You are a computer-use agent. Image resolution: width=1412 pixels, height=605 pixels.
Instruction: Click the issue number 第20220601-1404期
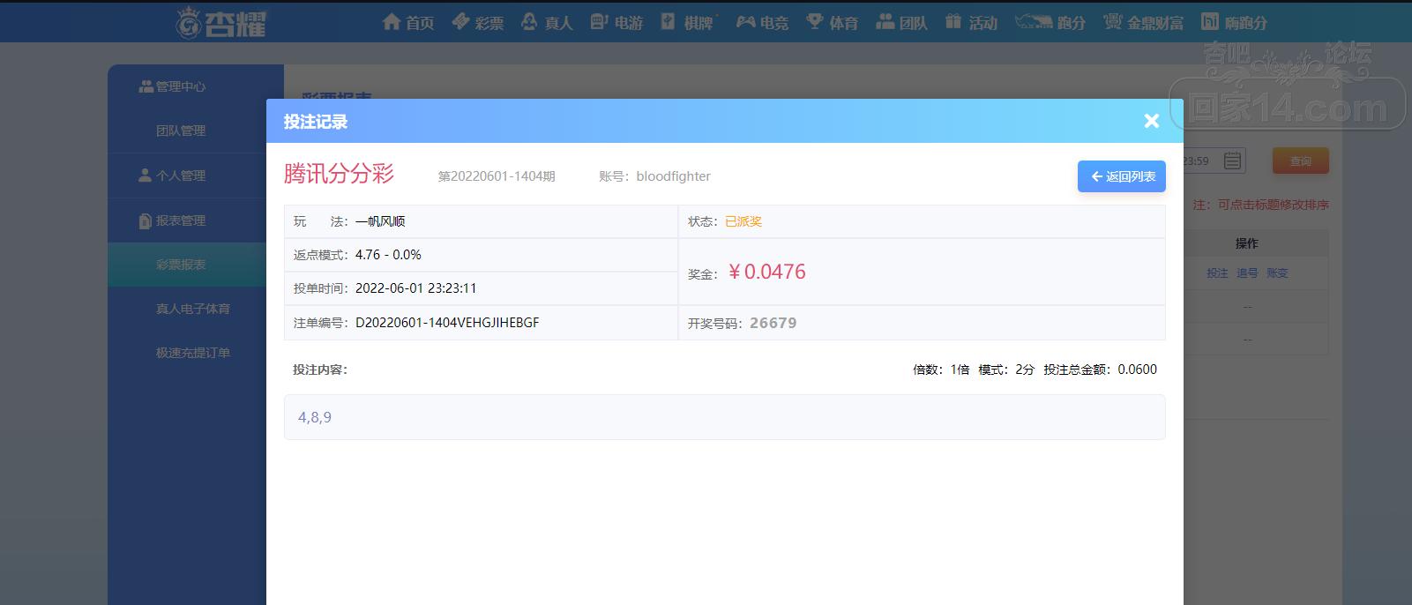[x=497, y=176]
